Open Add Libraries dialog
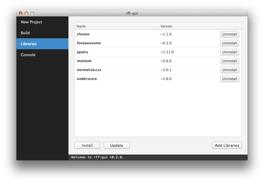264x183 pixels. 227,145
